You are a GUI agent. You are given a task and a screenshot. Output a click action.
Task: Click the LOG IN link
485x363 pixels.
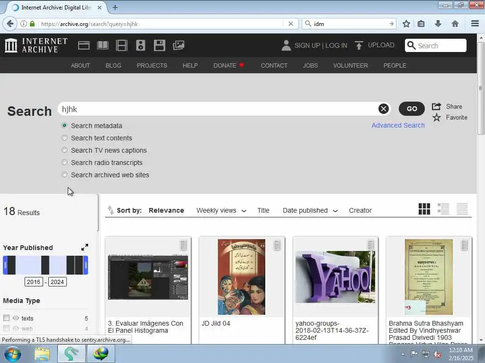(x=336, y=45)
